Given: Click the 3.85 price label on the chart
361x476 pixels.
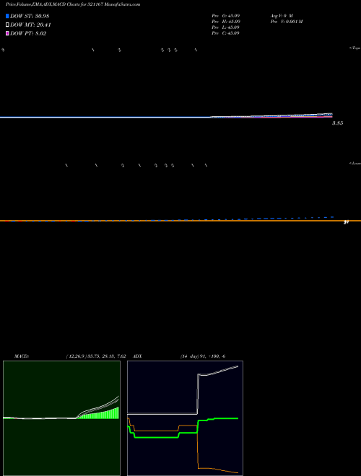Looking at the screenshot, I should click(338, 123).
